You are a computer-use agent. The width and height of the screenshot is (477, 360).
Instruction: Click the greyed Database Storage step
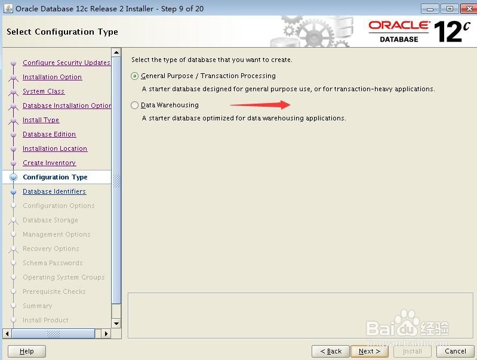pyautogui.click(x=51, y=220)
